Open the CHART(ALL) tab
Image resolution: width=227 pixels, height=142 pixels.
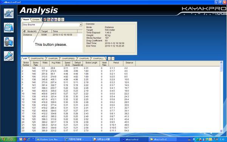click(x=98, y=59)
